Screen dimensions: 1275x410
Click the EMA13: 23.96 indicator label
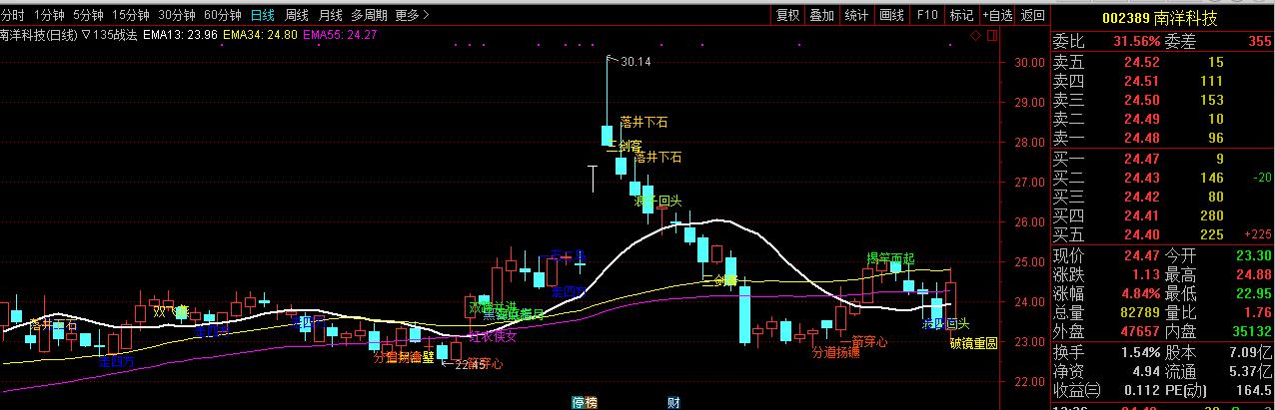(x=180, y=35)
